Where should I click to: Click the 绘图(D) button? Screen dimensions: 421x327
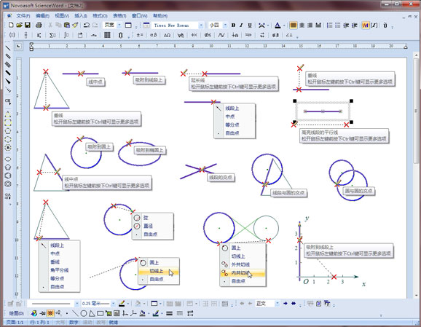[16, 313]
